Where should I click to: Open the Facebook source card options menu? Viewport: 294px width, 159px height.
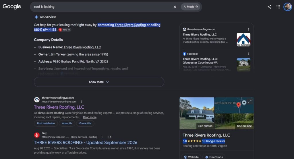pyautogui.click(x=248, y=54)
